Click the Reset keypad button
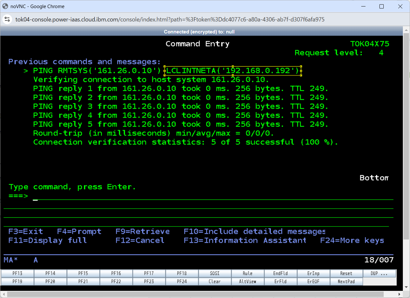The image size is (410, 298). [x=346, y=273]
